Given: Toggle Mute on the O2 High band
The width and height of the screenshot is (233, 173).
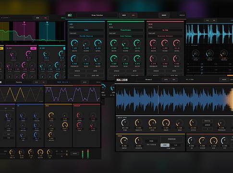Looking at the screenshot, I should 174,71.
